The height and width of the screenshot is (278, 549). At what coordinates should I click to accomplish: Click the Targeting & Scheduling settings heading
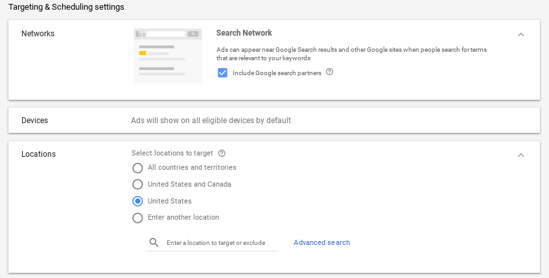tap(66, 7)
